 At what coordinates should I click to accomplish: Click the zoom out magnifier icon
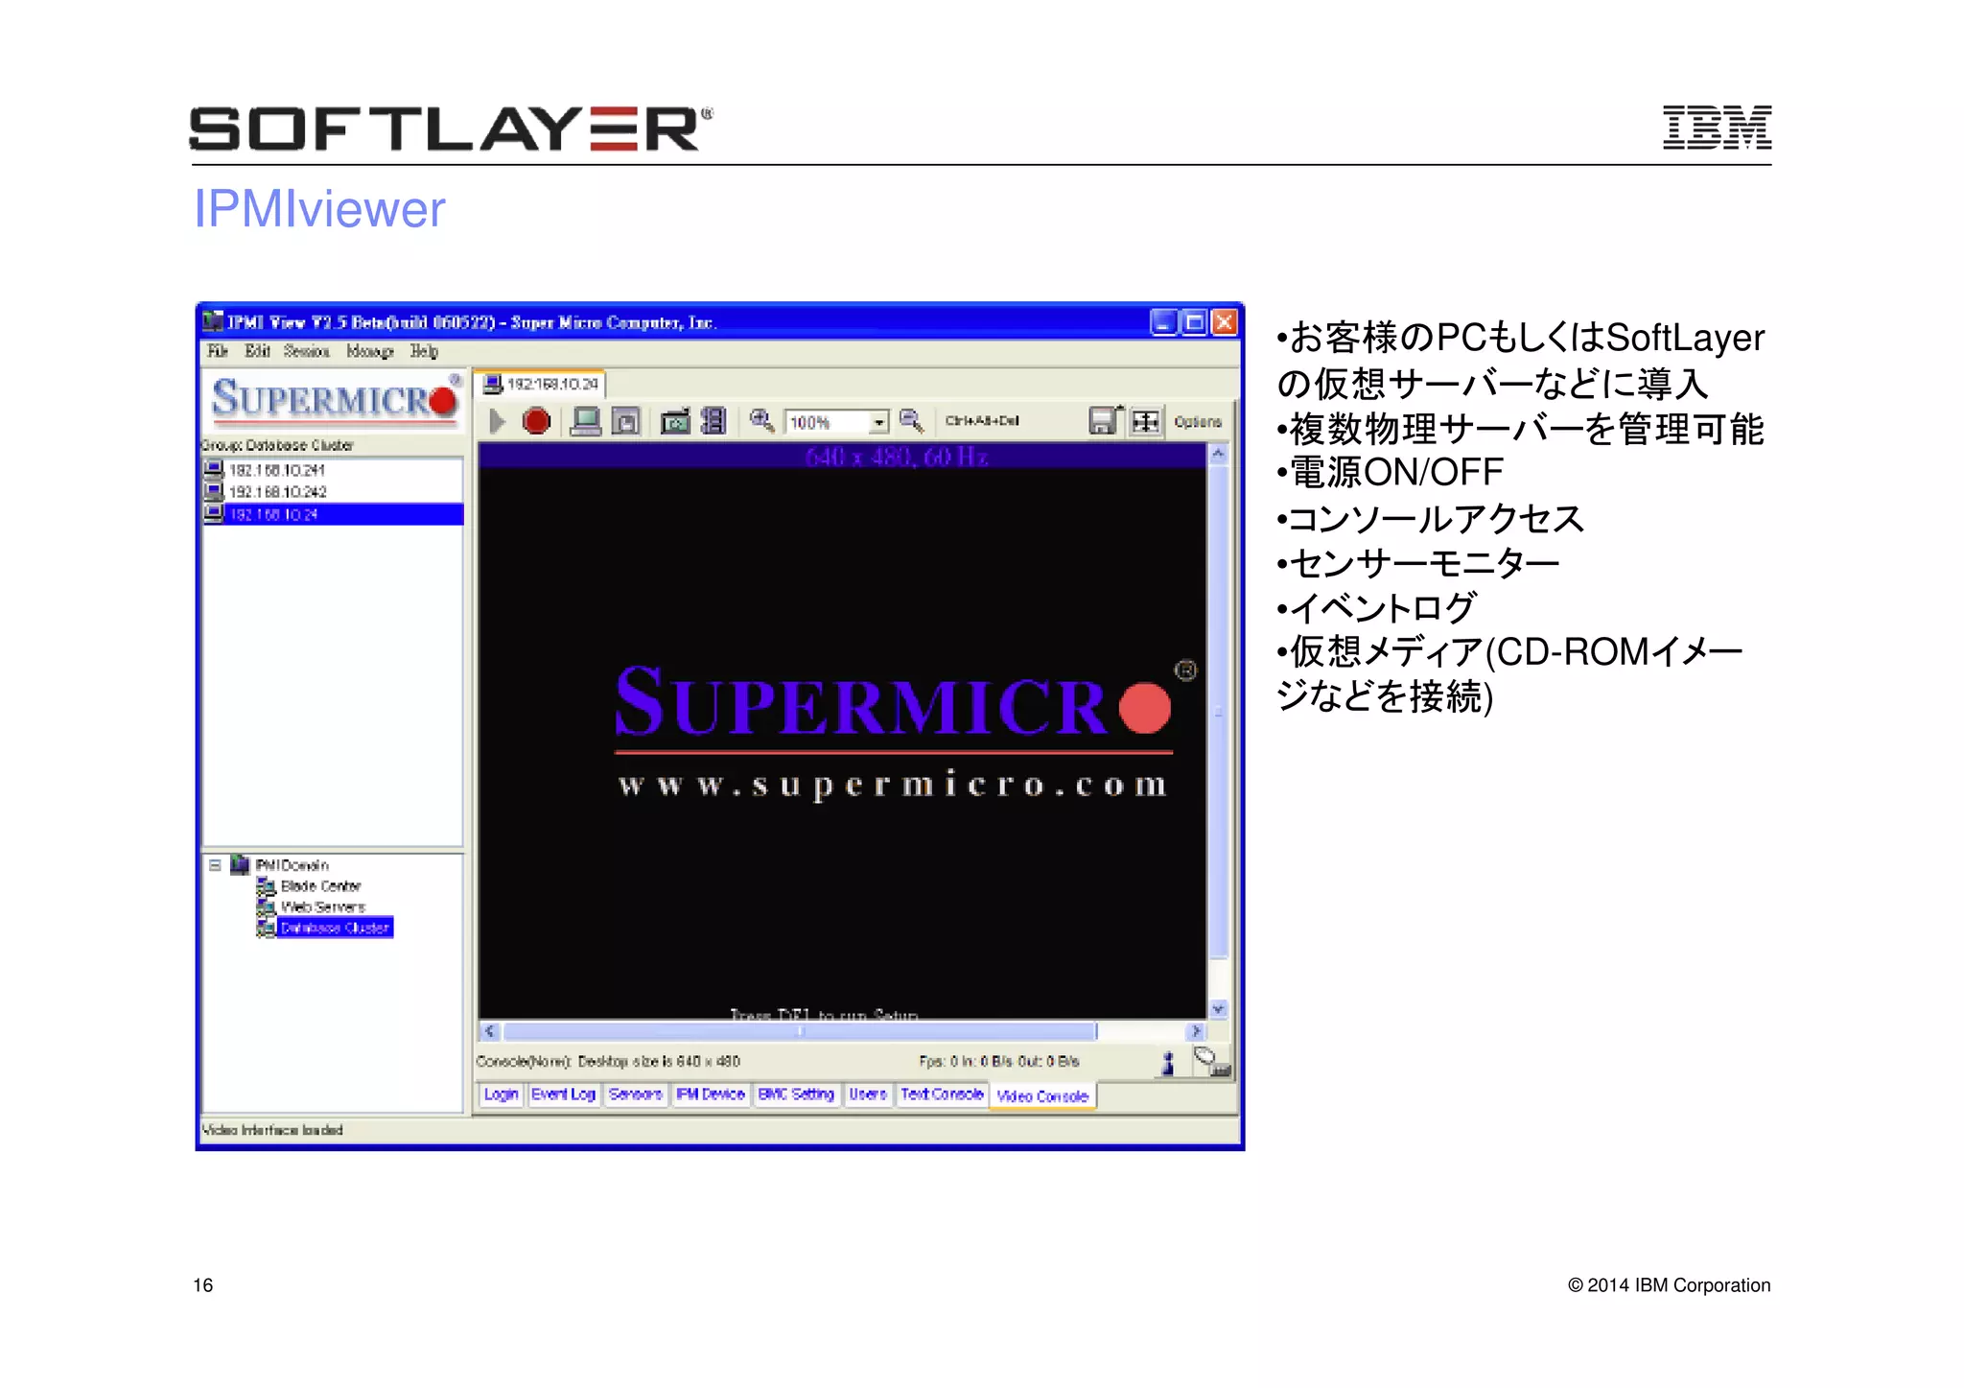(x=911, y=420)
